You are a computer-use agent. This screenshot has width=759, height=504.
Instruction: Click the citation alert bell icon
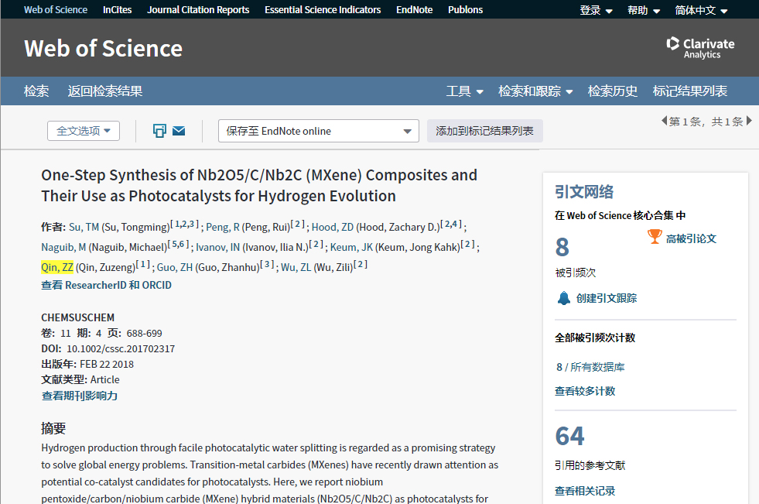(564, 298)
